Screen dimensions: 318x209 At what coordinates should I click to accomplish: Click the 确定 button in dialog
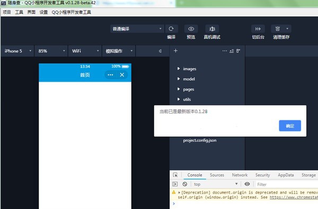290,126
